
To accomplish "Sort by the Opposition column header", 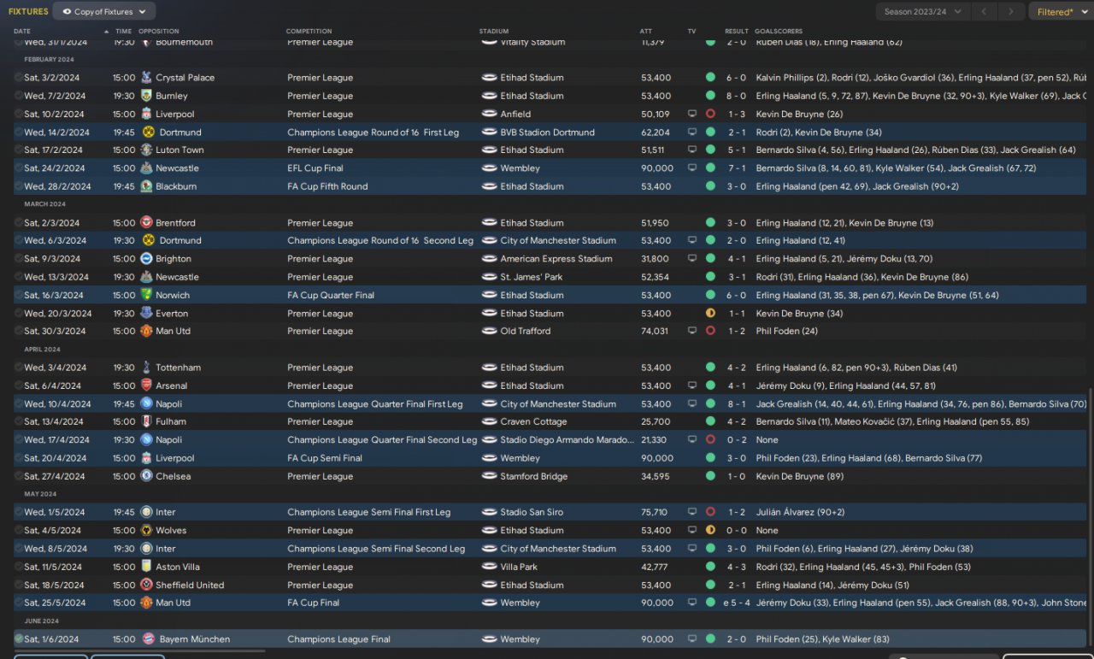I will [x=159, y=32].
